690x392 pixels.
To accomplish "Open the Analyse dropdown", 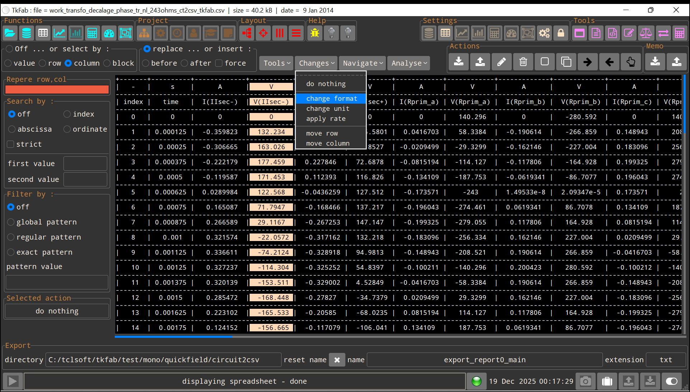I will tap(409, 63).
